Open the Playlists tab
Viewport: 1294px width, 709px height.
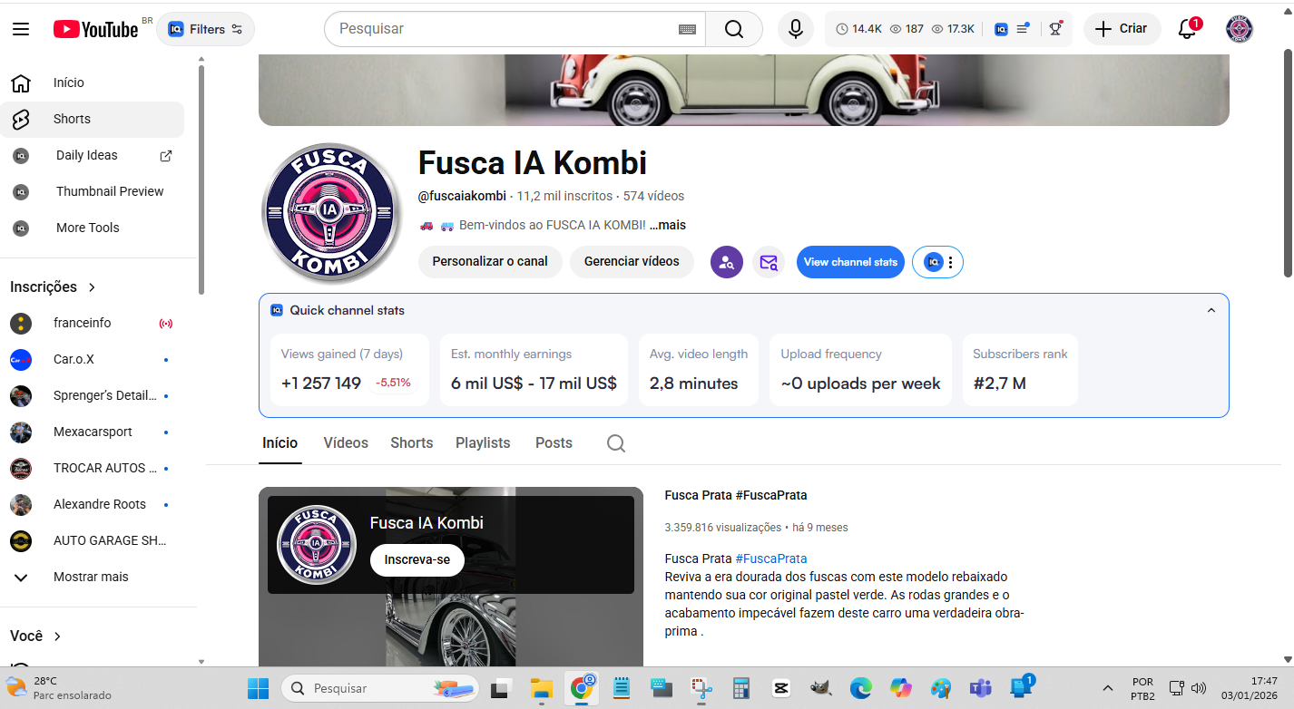(x=483, y=443)
